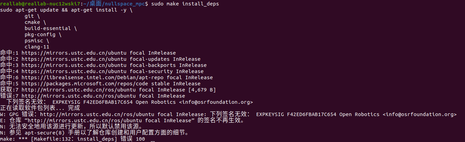The image size is (465, 142).
Task: Click the Makefile:132 error line
Action: [72, 139]
